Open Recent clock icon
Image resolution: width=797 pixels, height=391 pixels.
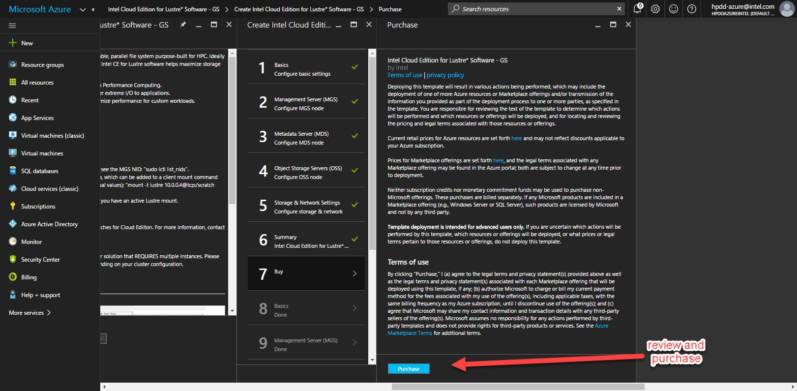(13, 100)
